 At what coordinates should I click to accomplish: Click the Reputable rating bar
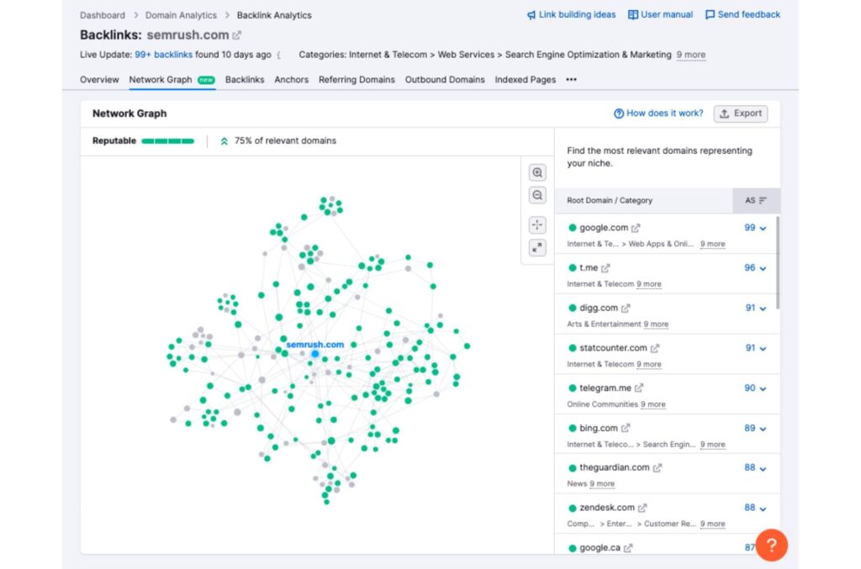(168, 141)
